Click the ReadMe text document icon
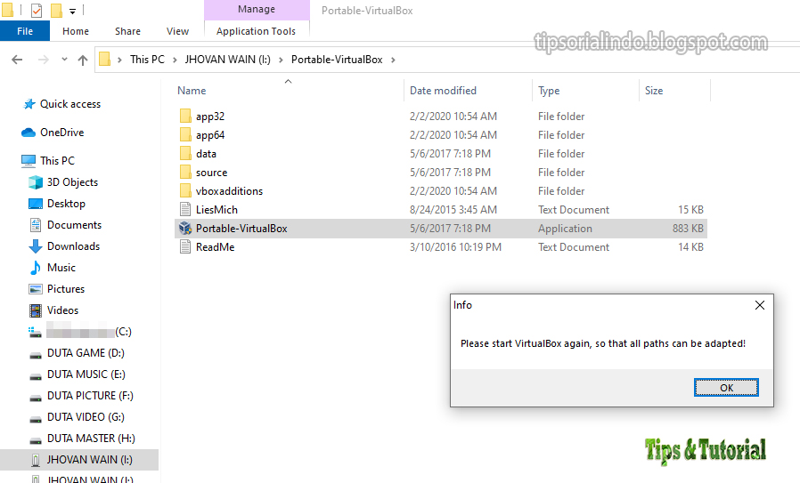800x483 pixels. click(x=185, y=247)
